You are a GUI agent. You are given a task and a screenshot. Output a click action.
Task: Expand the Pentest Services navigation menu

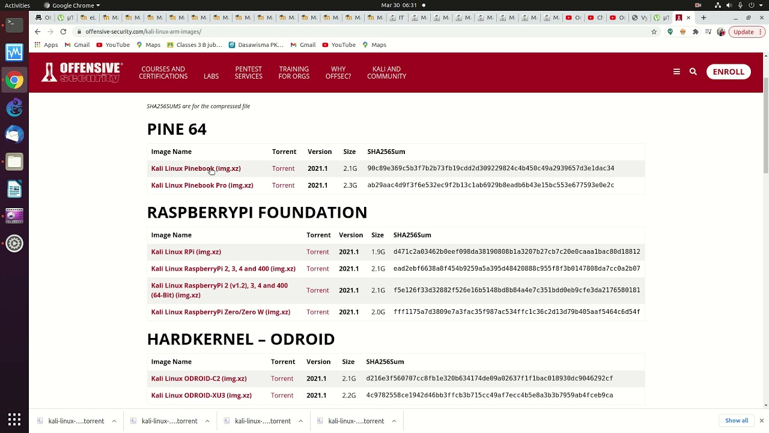coord(248,73)
